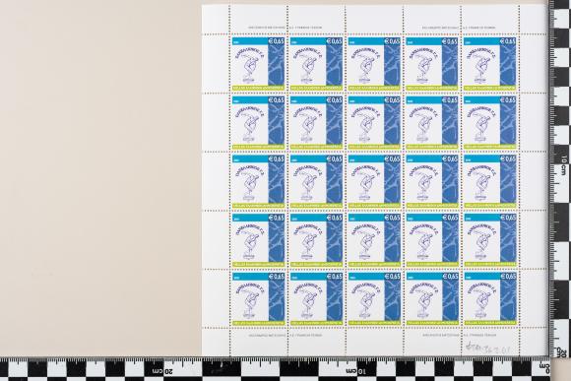Click the dark blue marble panel on top-right stamp
The width and height of the screenshot is (571, 381).
click(508, 65)
